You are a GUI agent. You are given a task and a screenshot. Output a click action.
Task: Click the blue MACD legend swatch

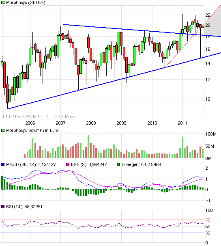tap(3, 164)
